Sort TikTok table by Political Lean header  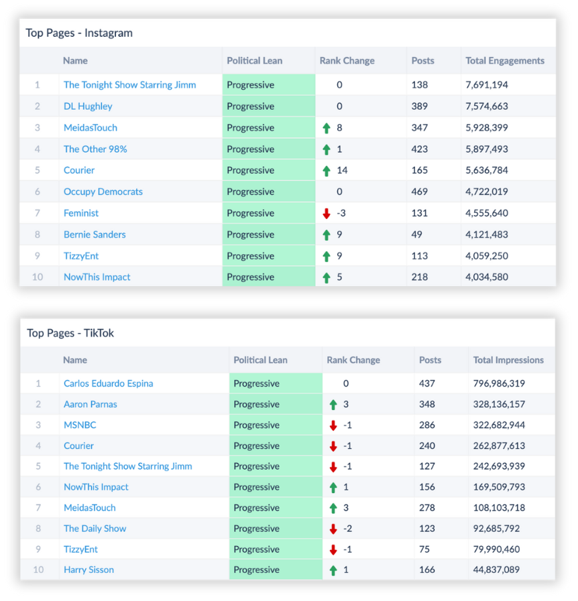coord(260,360)
